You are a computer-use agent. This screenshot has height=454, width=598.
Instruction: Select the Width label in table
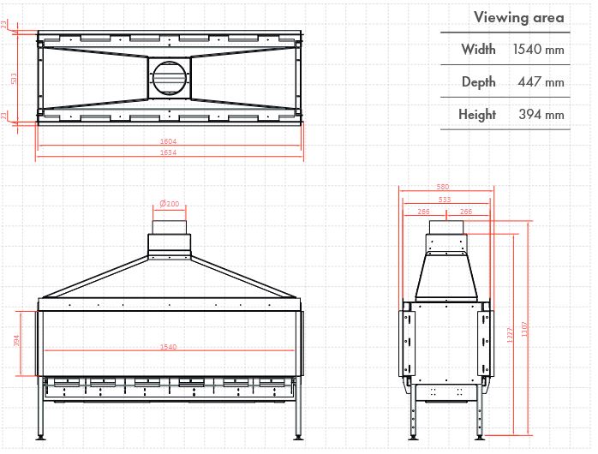coord(478,50)
